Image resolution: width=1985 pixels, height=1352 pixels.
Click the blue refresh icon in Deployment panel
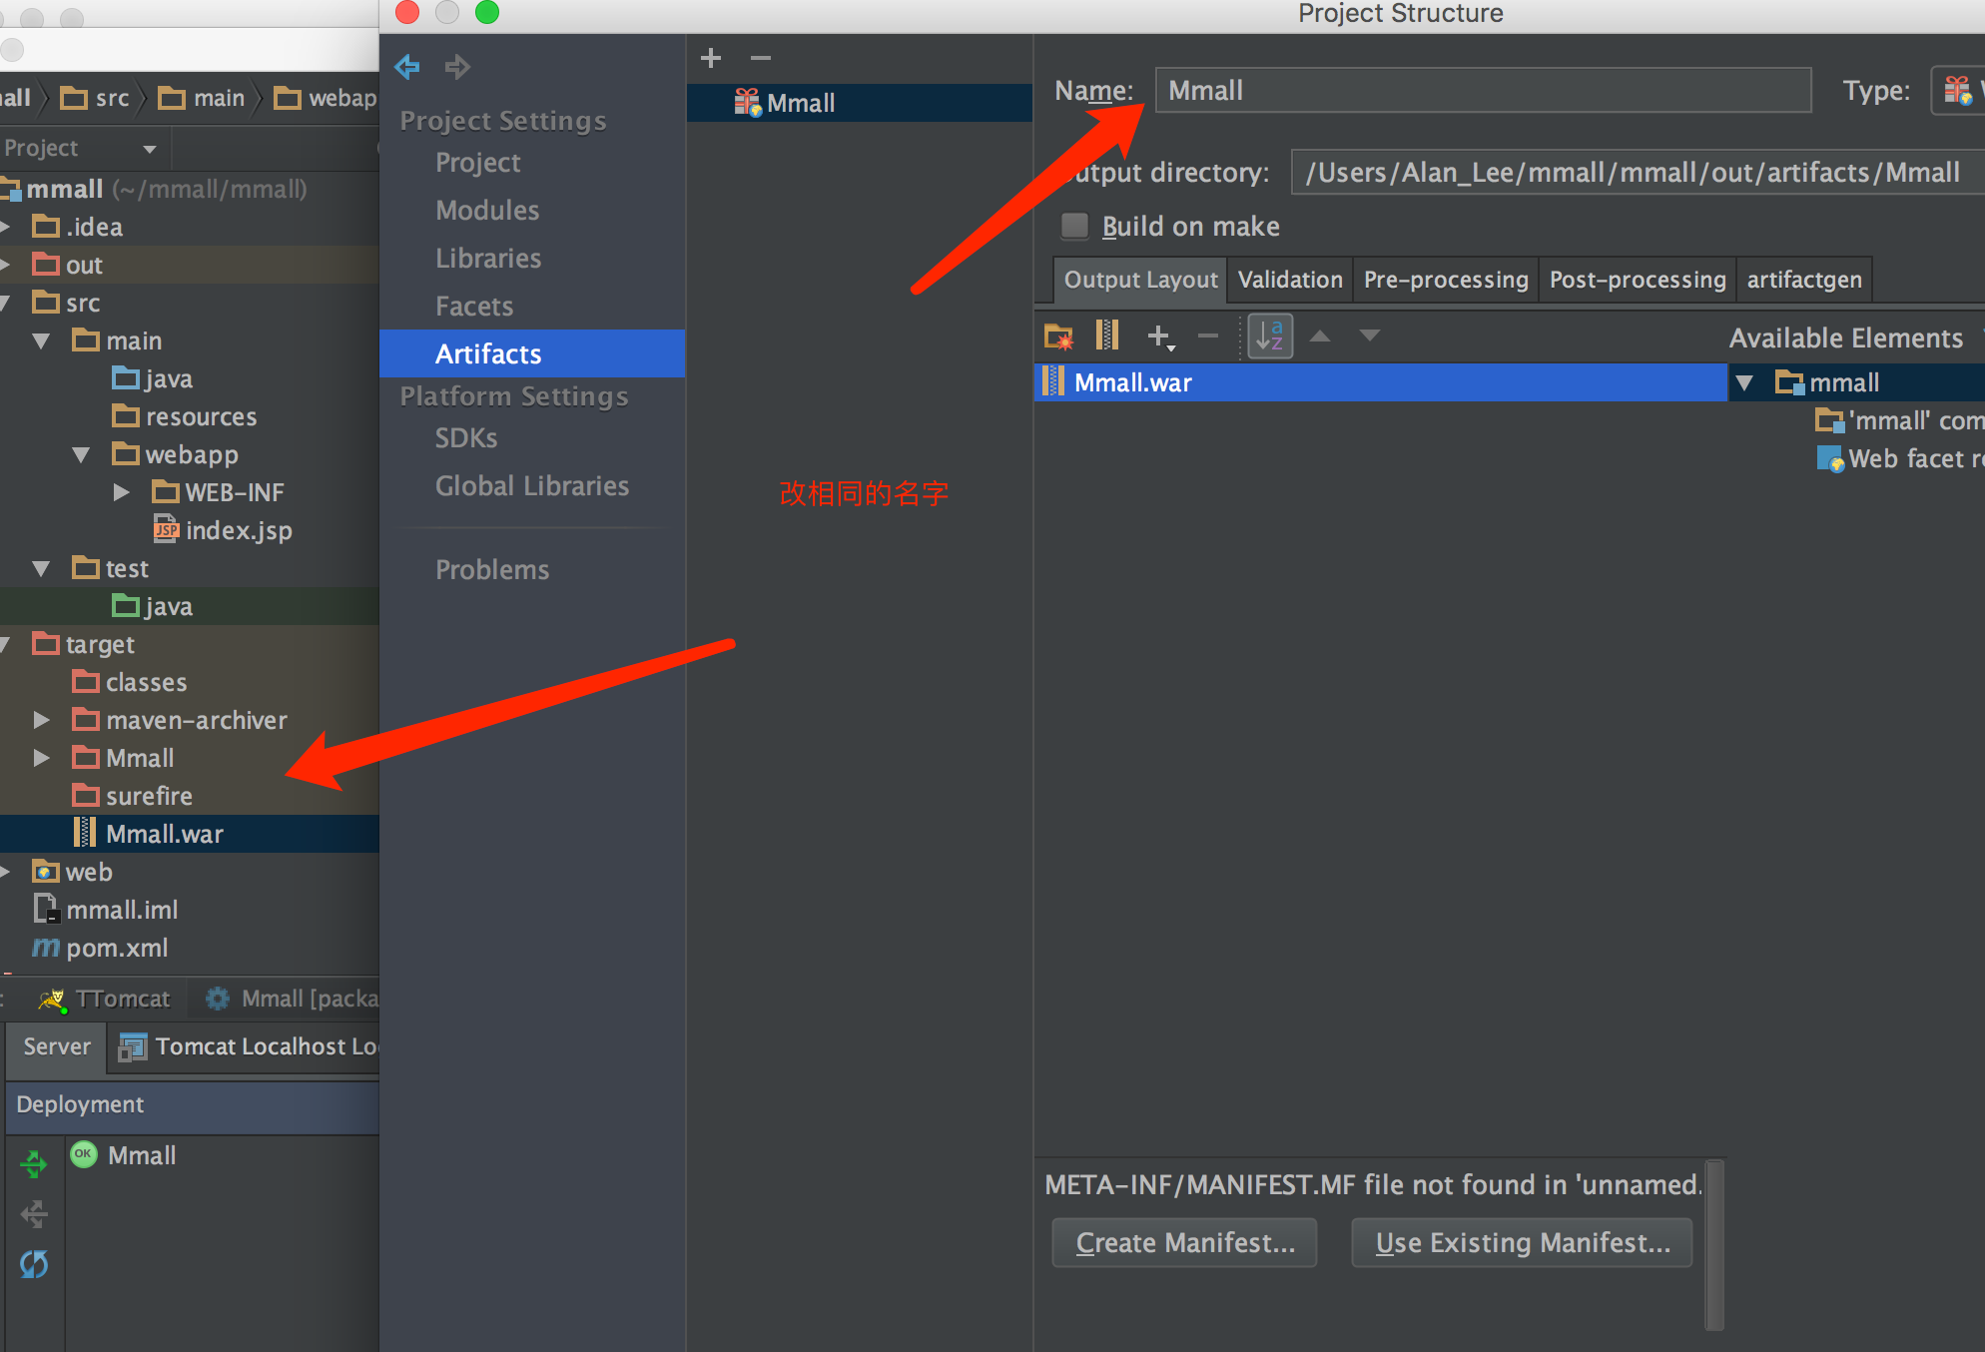34,1264
